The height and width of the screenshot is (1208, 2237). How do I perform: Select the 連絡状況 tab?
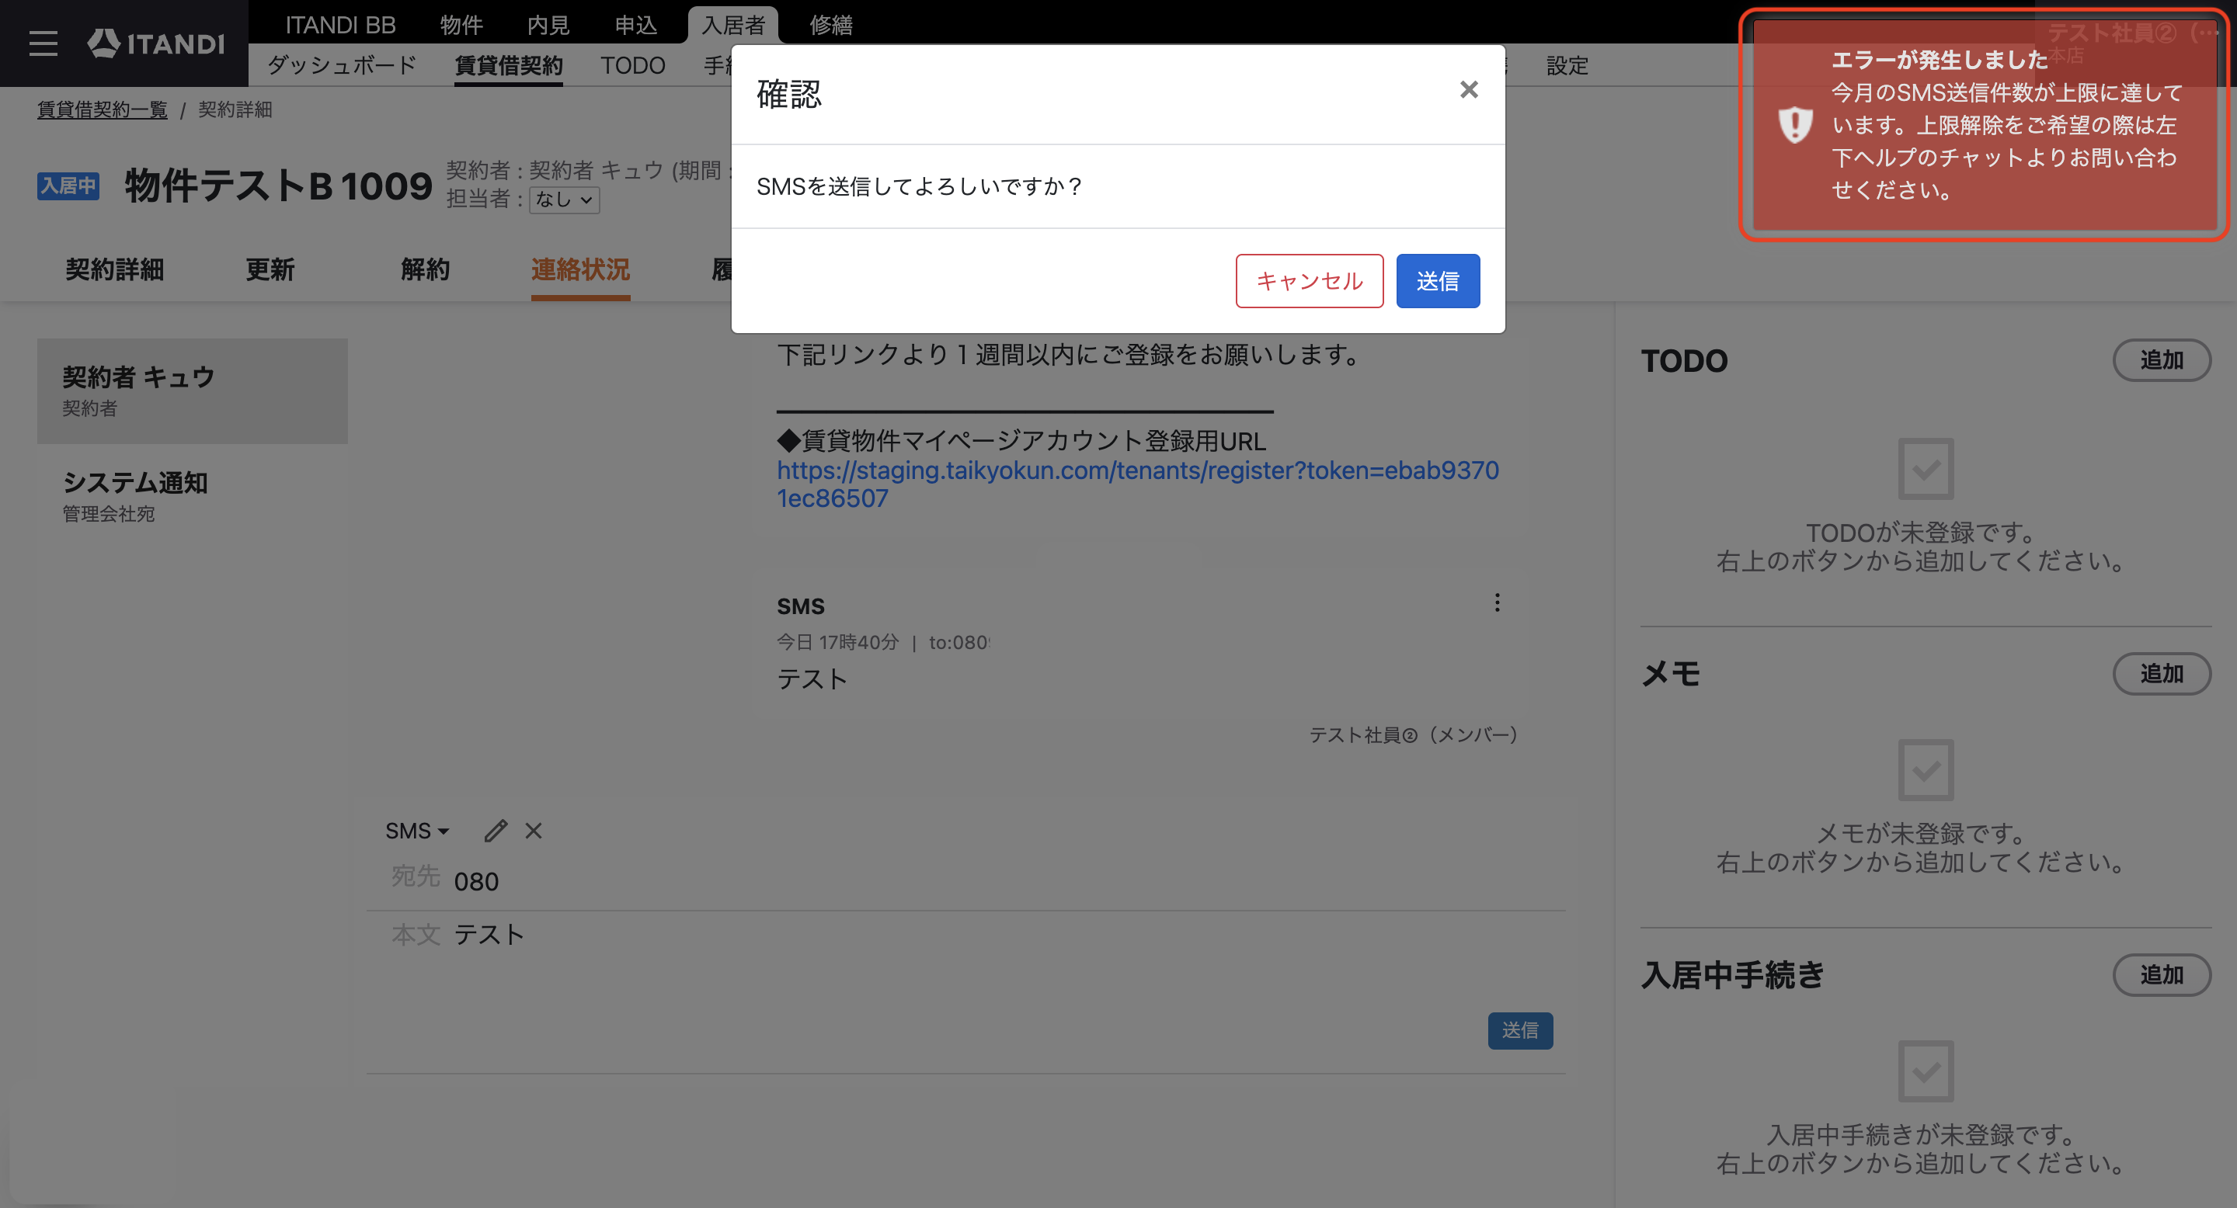581,270
